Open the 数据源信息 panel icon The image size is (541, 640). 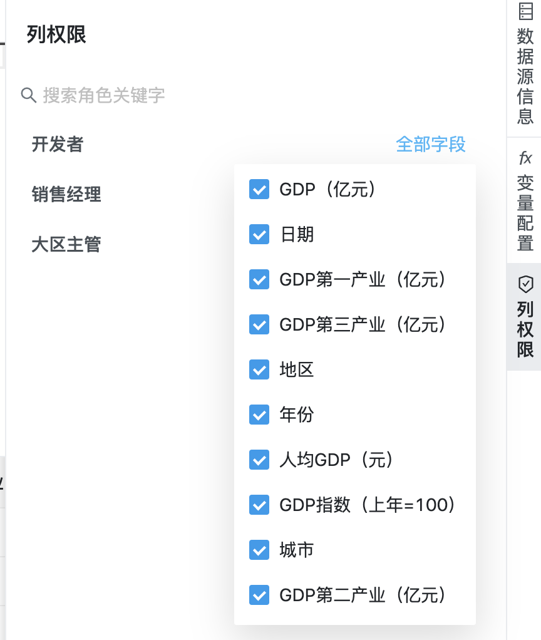(x=525, y=63)
